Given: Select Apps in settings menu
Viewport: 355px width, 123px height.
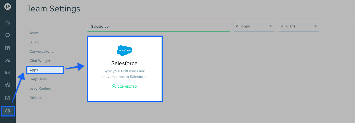Looking at the screenshot, I should tap(45, 70).
